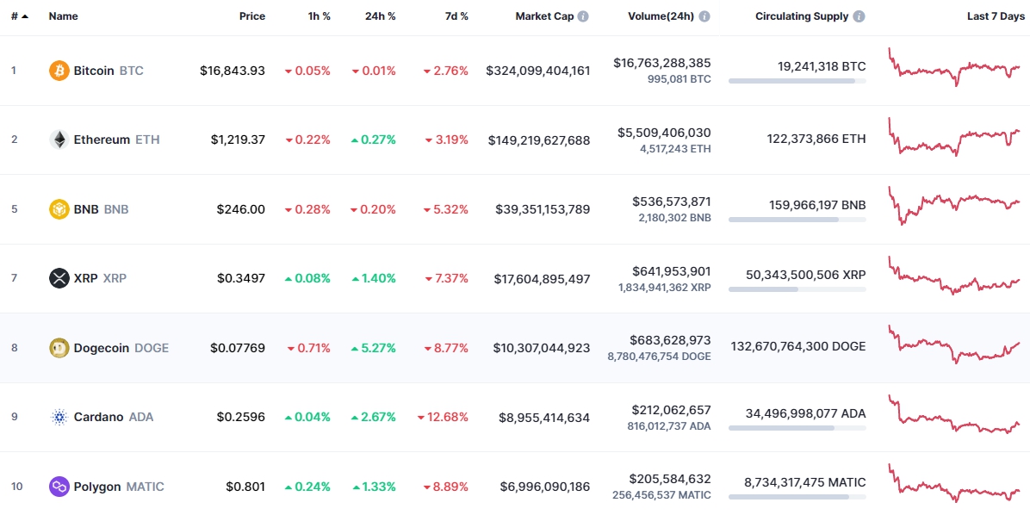1030x515 pixels.
Task: Open the Cardano ADA coin page
Action: [113, 417]
